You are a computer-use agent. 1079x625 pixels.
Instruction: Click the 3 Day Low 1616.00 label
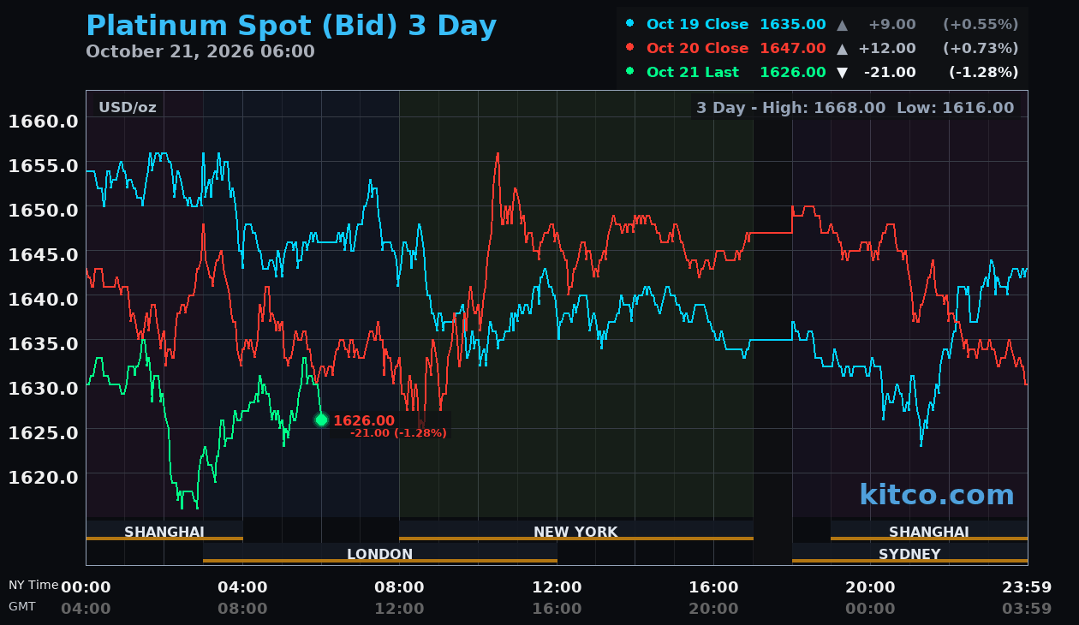pyautogui.click(x=955, y=108)
